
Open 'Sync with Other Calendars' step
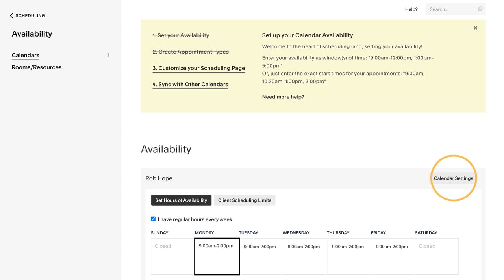coord(190,84)
